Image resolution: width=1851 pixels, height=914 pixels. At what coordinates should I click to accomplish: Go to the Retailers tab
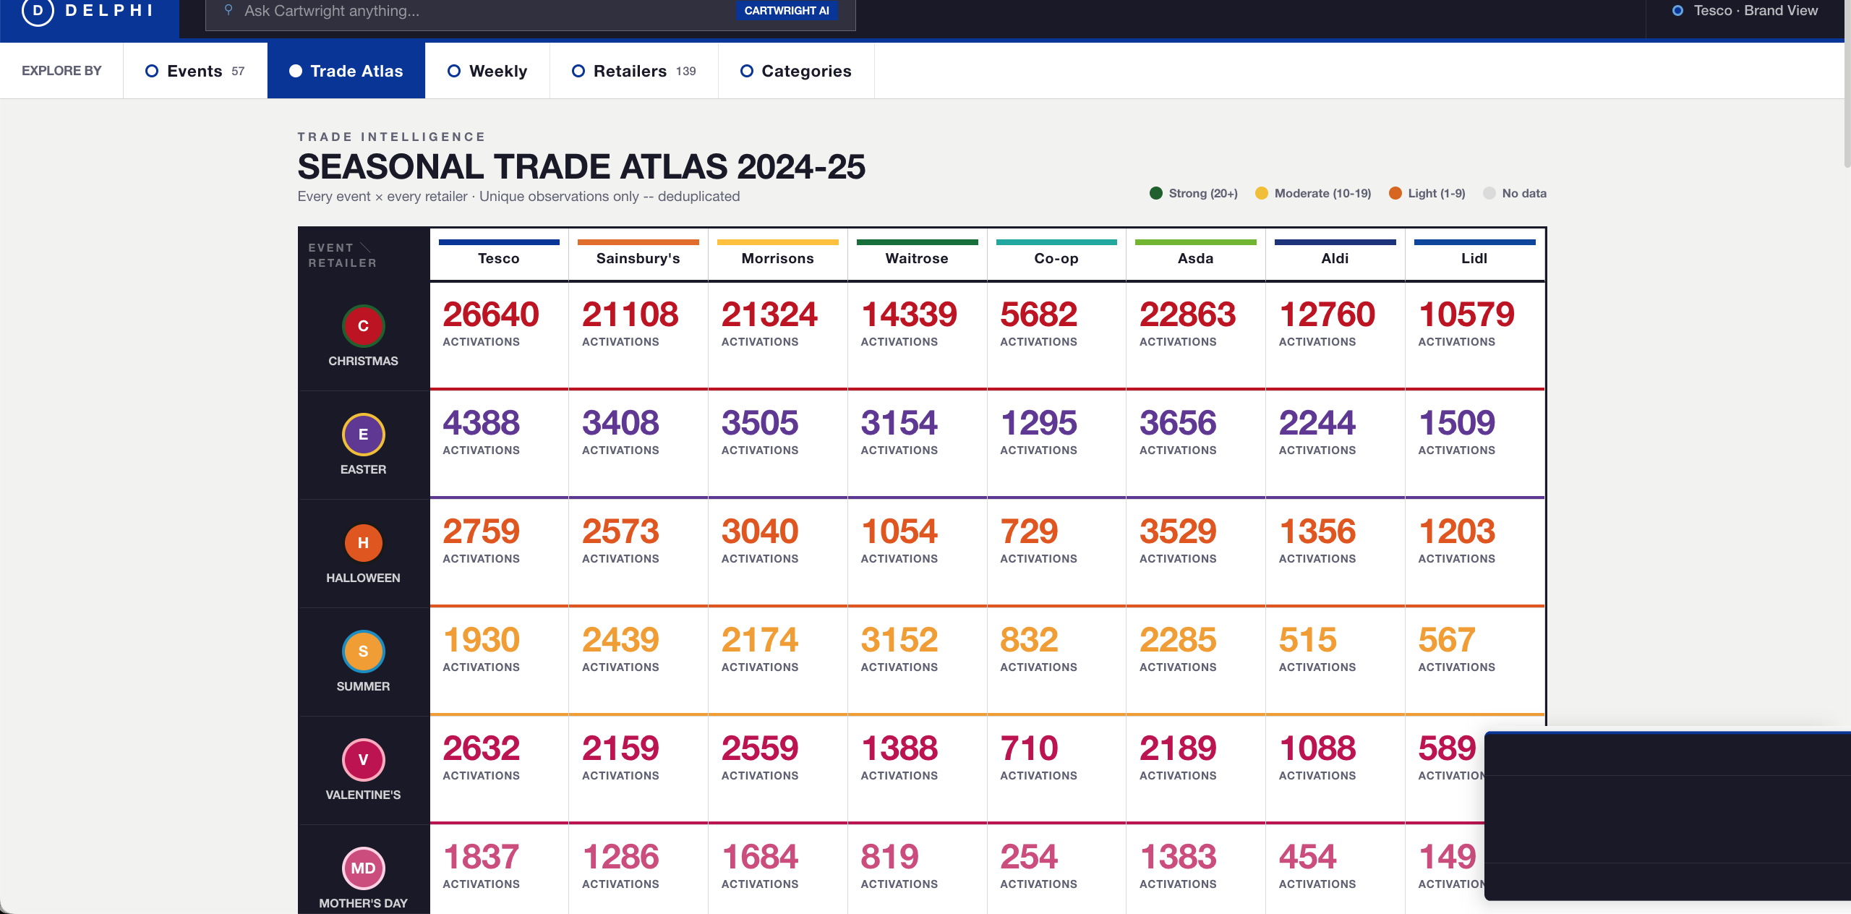click(634, 71)
